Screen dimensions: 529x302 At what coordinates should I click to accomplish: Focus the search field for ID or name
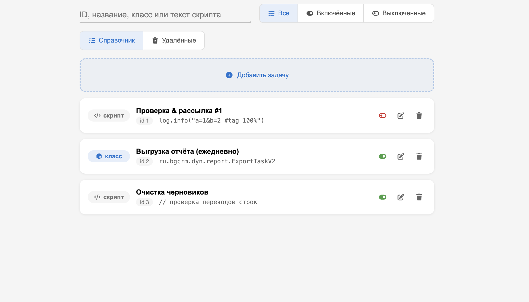tap(165, 15)
